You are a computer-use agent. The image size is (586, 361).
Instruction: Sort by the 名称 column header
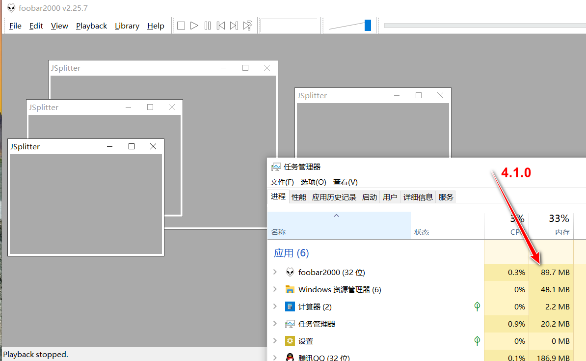click(339, 225)
